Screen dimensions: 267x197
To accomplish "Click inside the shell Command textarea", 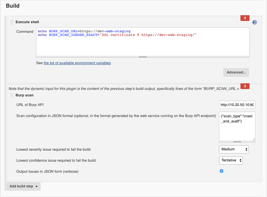I will [143, 42].
